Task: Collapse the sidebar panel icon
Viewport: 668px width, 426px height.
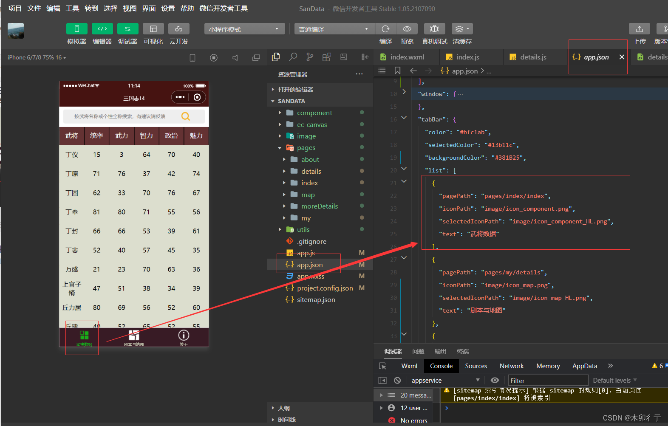Action: (x=365, y=57)
